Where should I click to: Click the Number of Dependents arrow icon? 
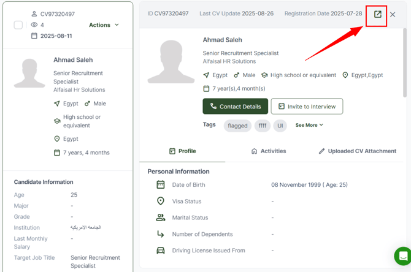161,234
